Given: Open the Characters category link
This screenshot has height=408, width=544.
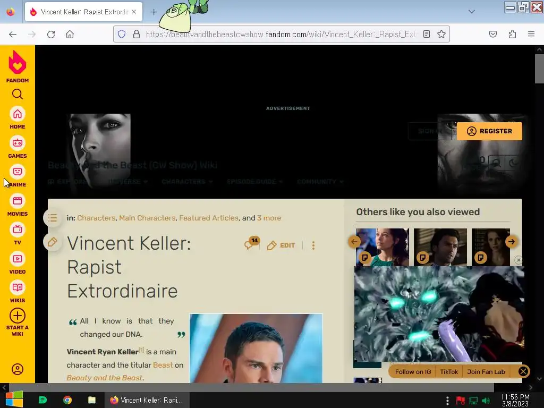Looking at the screenshot, I should 96,218.
